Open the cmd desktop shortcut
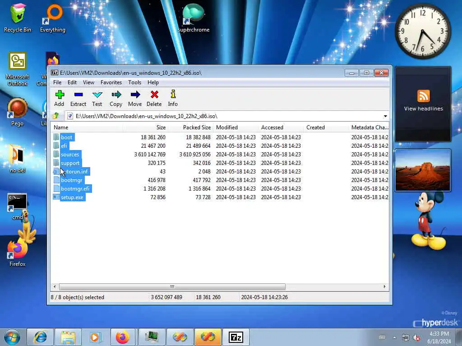The image size is (462, 346). tap(17, 206)
